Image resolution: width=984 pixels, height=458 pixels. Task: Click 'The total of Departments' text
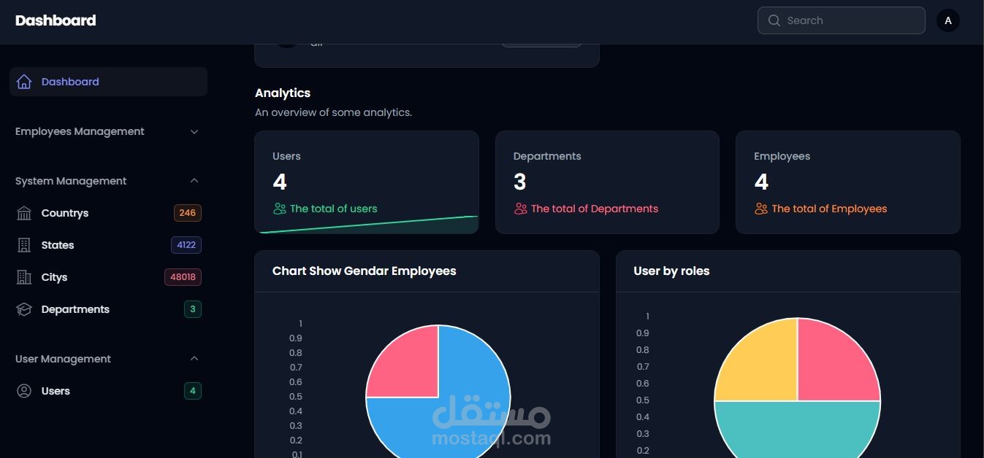click(595, 209)
